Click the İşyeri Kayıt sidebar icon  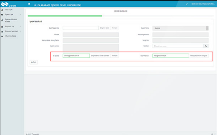coord(2,14)
